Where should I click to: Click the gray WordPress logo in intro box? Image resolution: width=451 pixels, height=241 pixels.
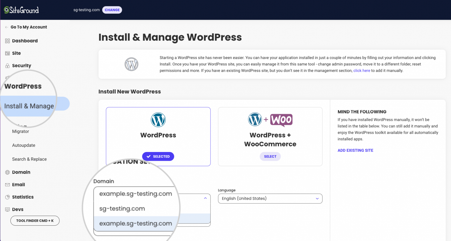132,64
